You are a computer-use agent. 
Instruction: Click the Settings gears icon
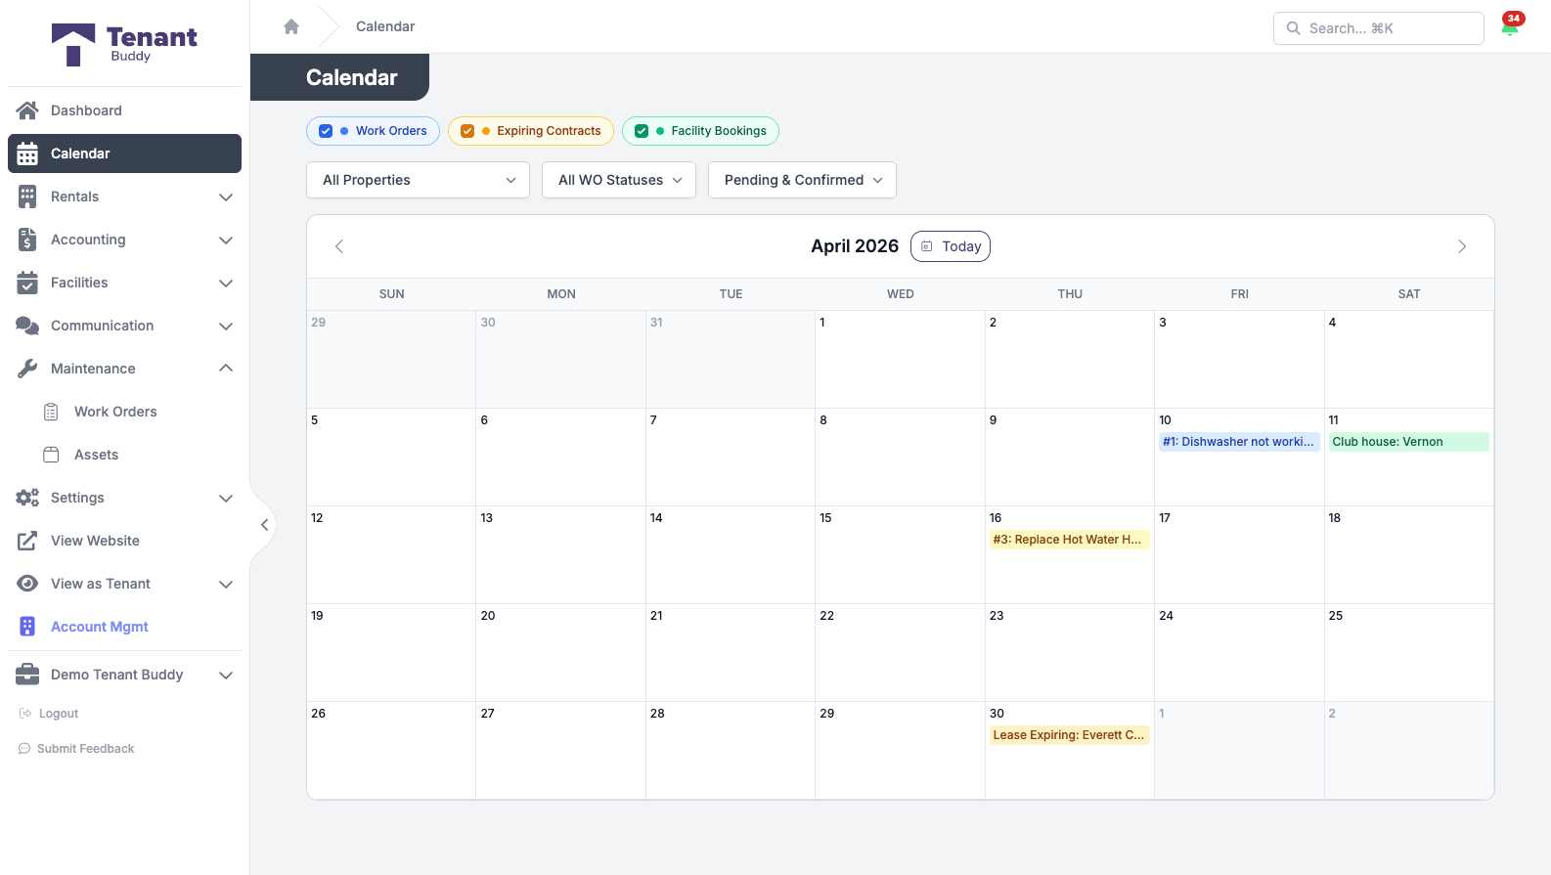pos(27,498)
